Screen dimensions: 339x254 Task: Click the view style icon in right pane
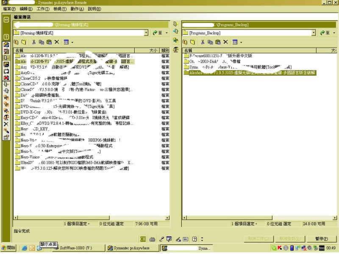pyautogui.click(x=235, y=42)
